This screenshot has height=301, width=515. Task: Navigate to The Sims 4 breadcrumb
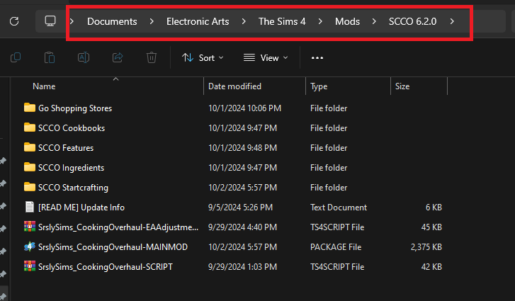[x=281, y=21]
